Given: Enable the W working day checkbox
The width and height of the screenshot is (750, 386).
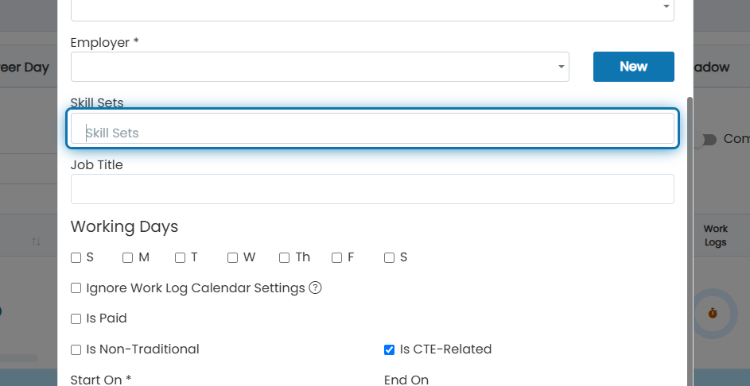Looking at the screenshot, I should click(x=232, y=258).
